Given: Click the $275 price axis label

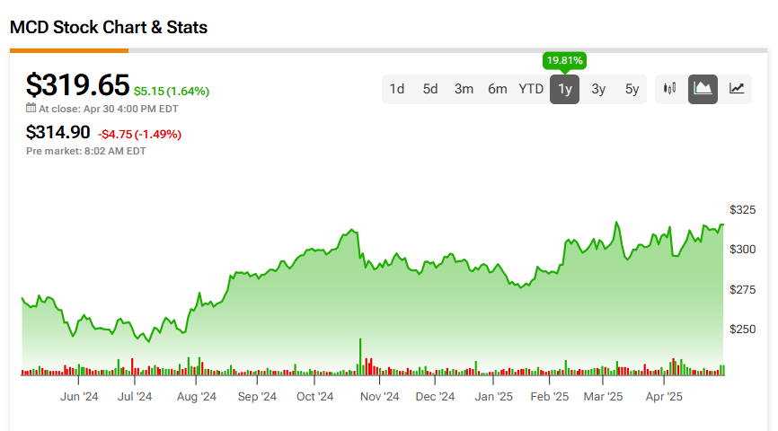Looking at the screenshot, I should (742, 290).
